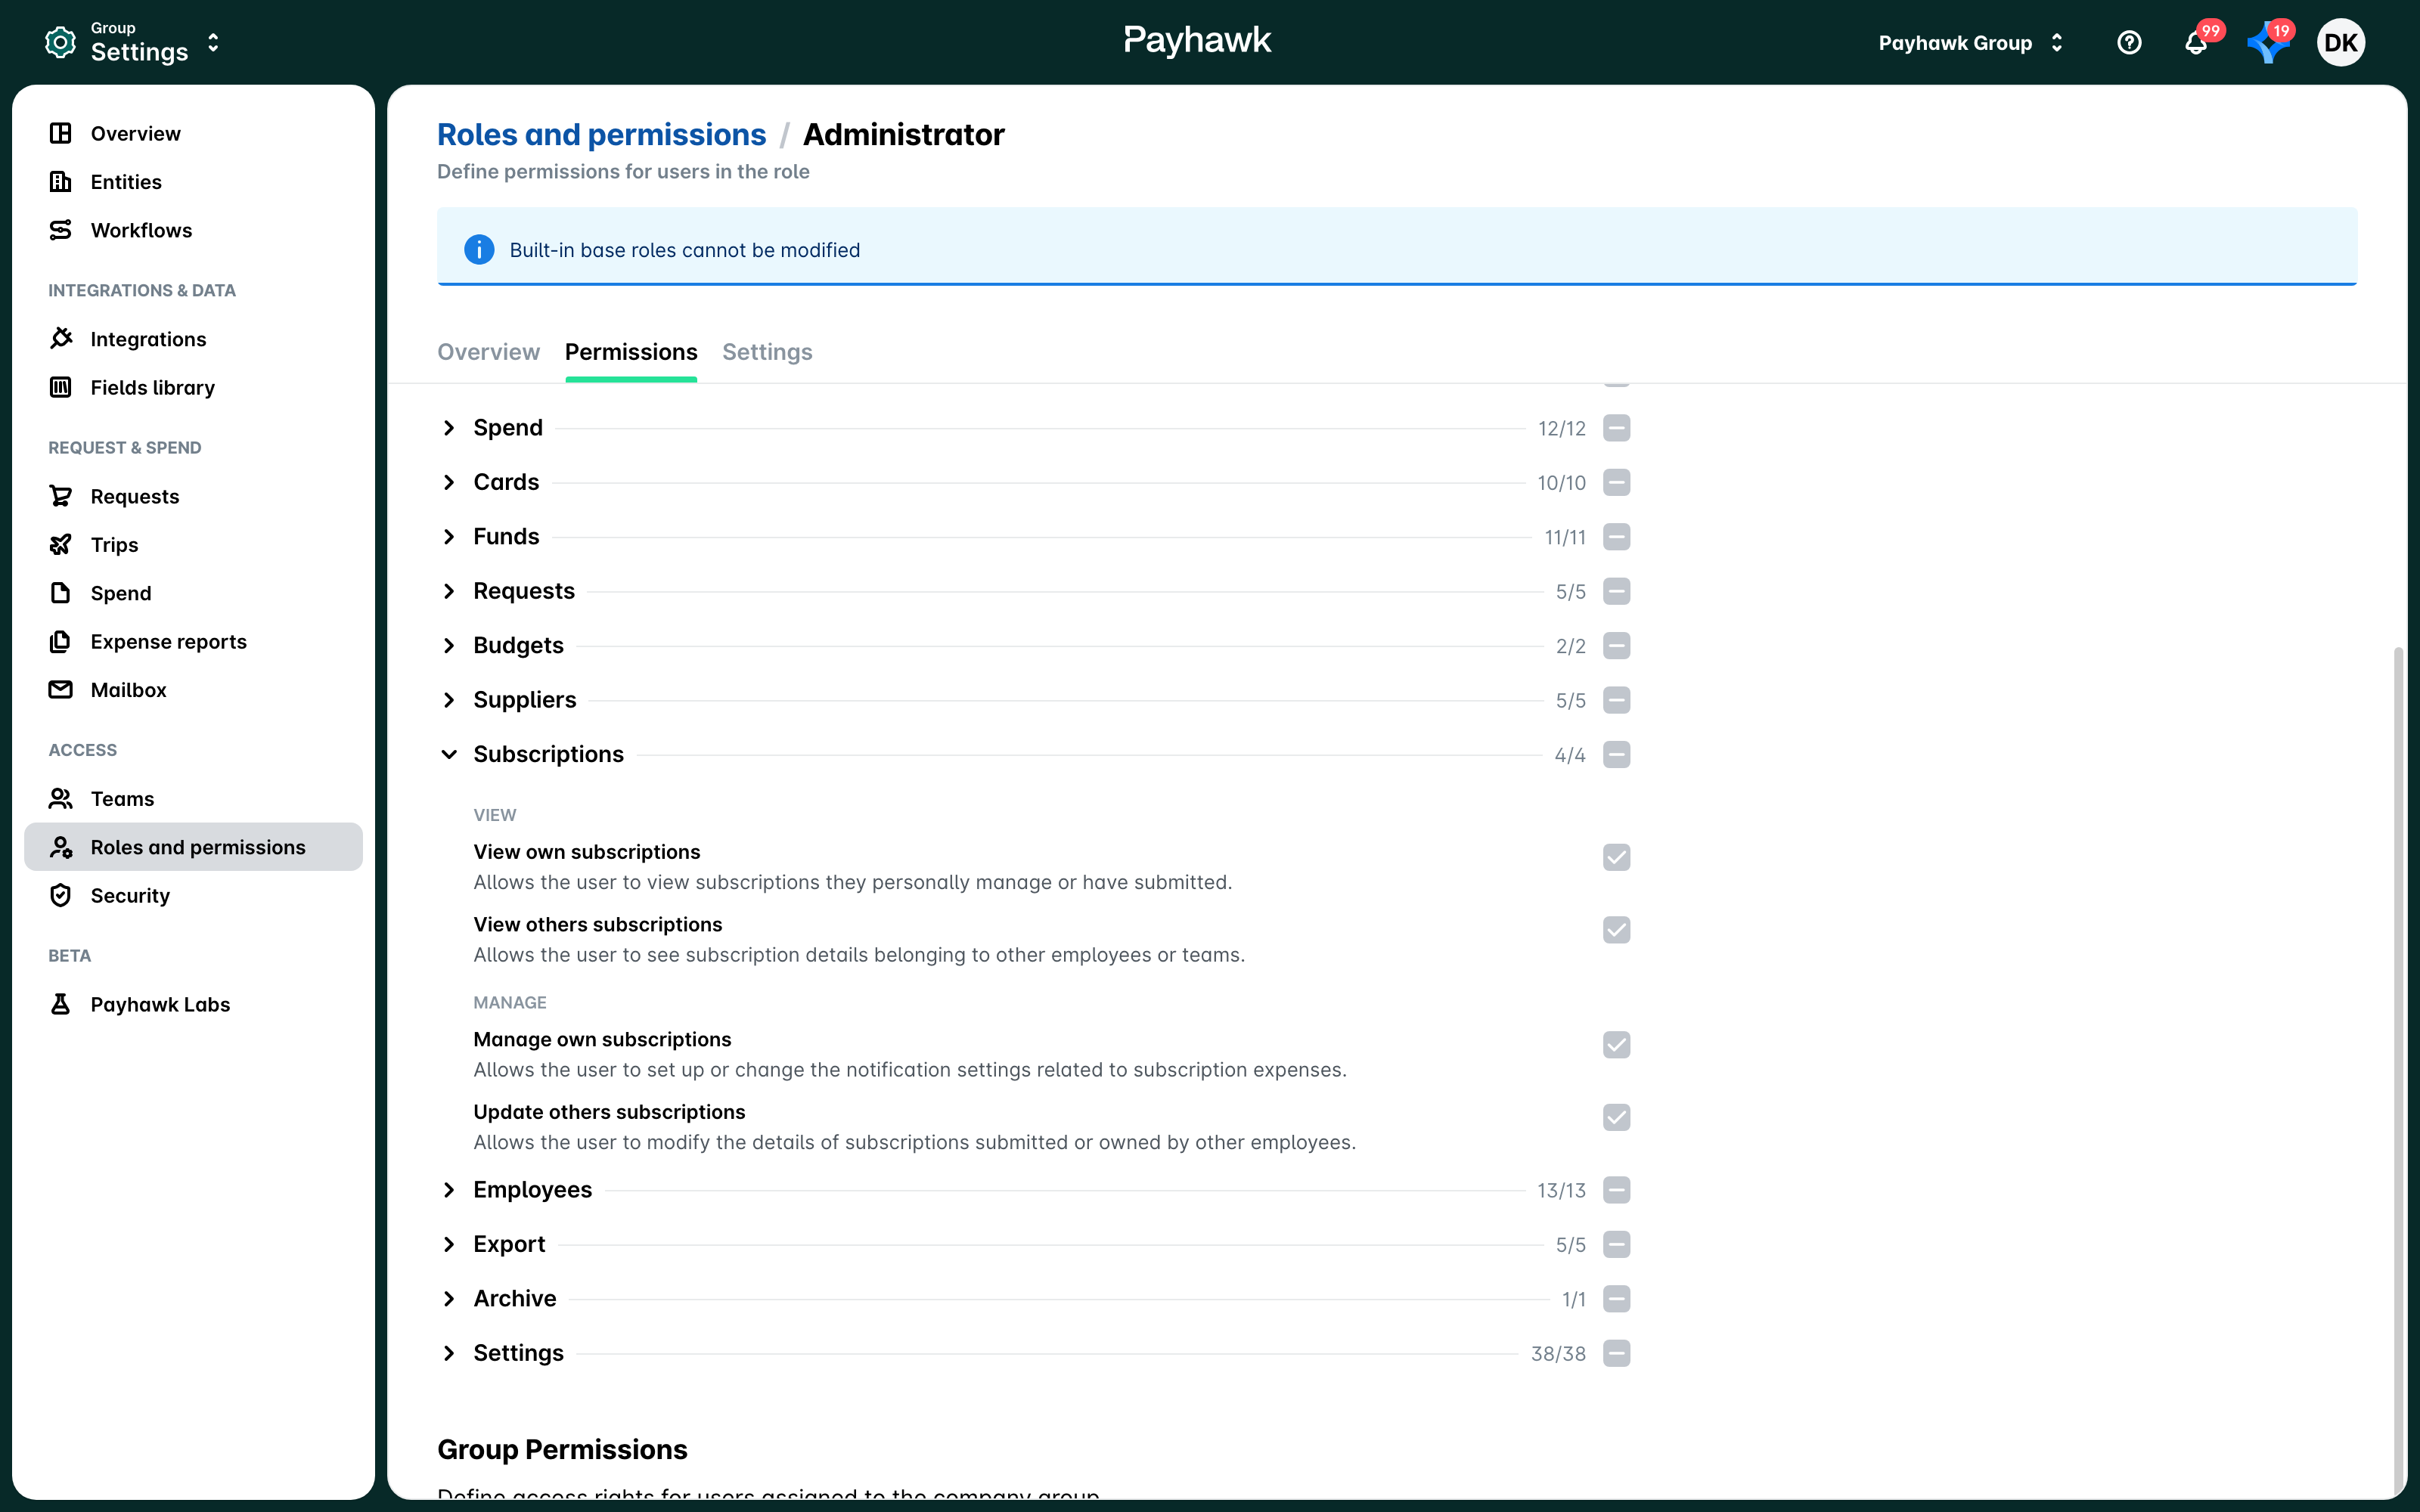Expand the Cards permissions section
This screenshot has width=2420, height=1512.
tap(449, 482)
